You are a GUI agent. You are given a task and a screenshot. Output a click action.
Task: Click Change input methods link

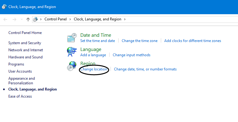pos(132,55)
